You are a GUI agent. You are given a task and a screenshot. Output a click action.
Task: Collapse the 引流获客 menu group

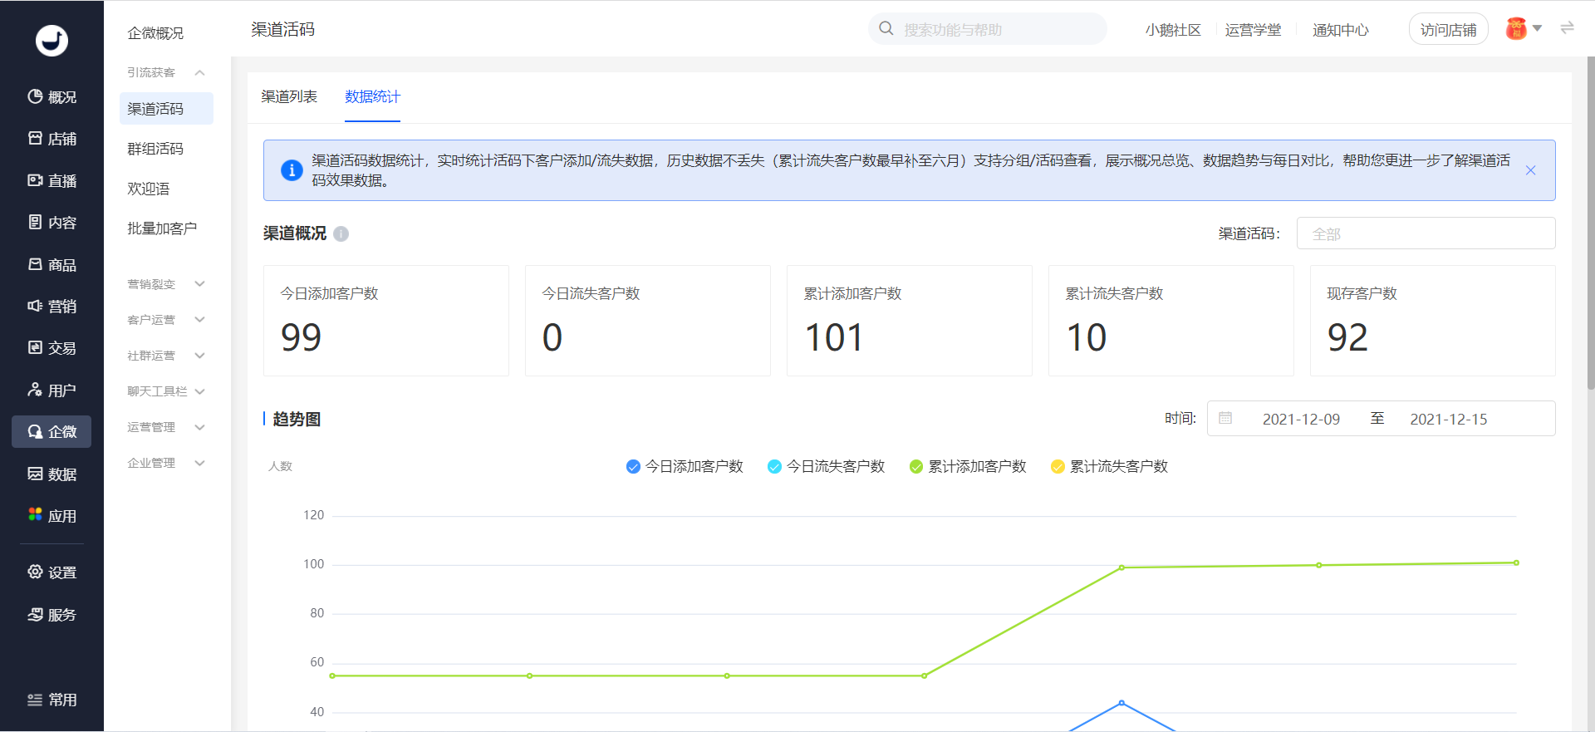(166, 72)
